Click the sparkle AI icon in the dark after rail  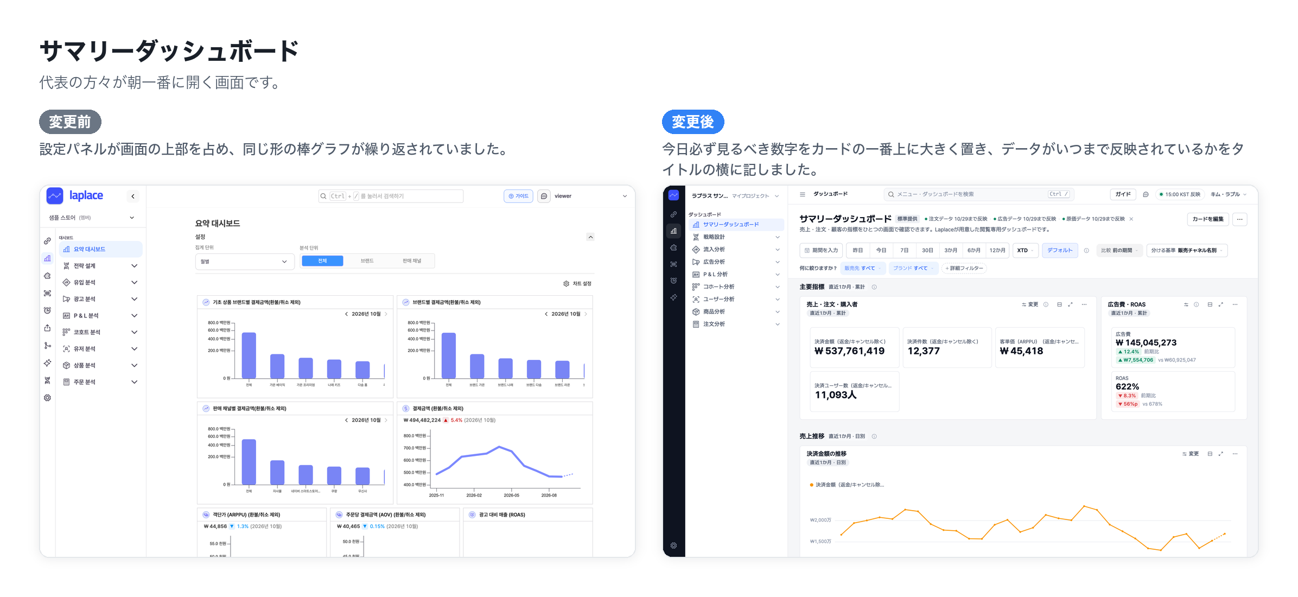point(673,297)
